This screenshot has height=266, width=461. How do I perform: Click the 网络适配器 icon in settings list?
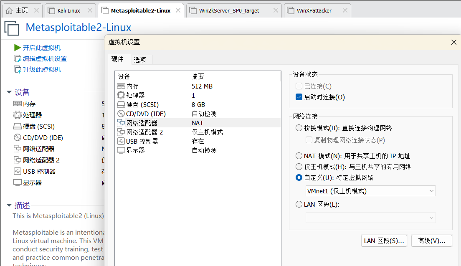pyautogui.click(x=121, y=123)
